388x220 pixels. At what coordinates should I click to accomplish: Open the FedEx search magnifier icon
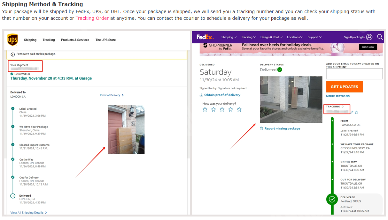tap(380, 37)
